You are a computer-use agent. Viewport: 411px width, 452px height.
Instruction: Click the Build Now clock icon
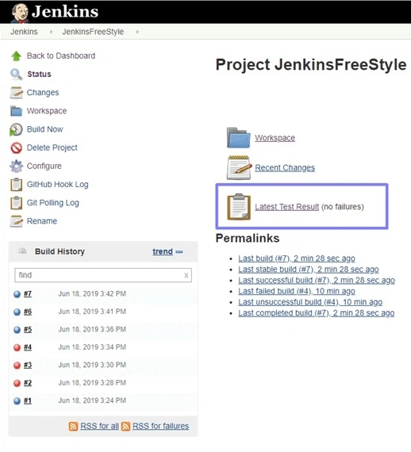[x=16, y=129]
